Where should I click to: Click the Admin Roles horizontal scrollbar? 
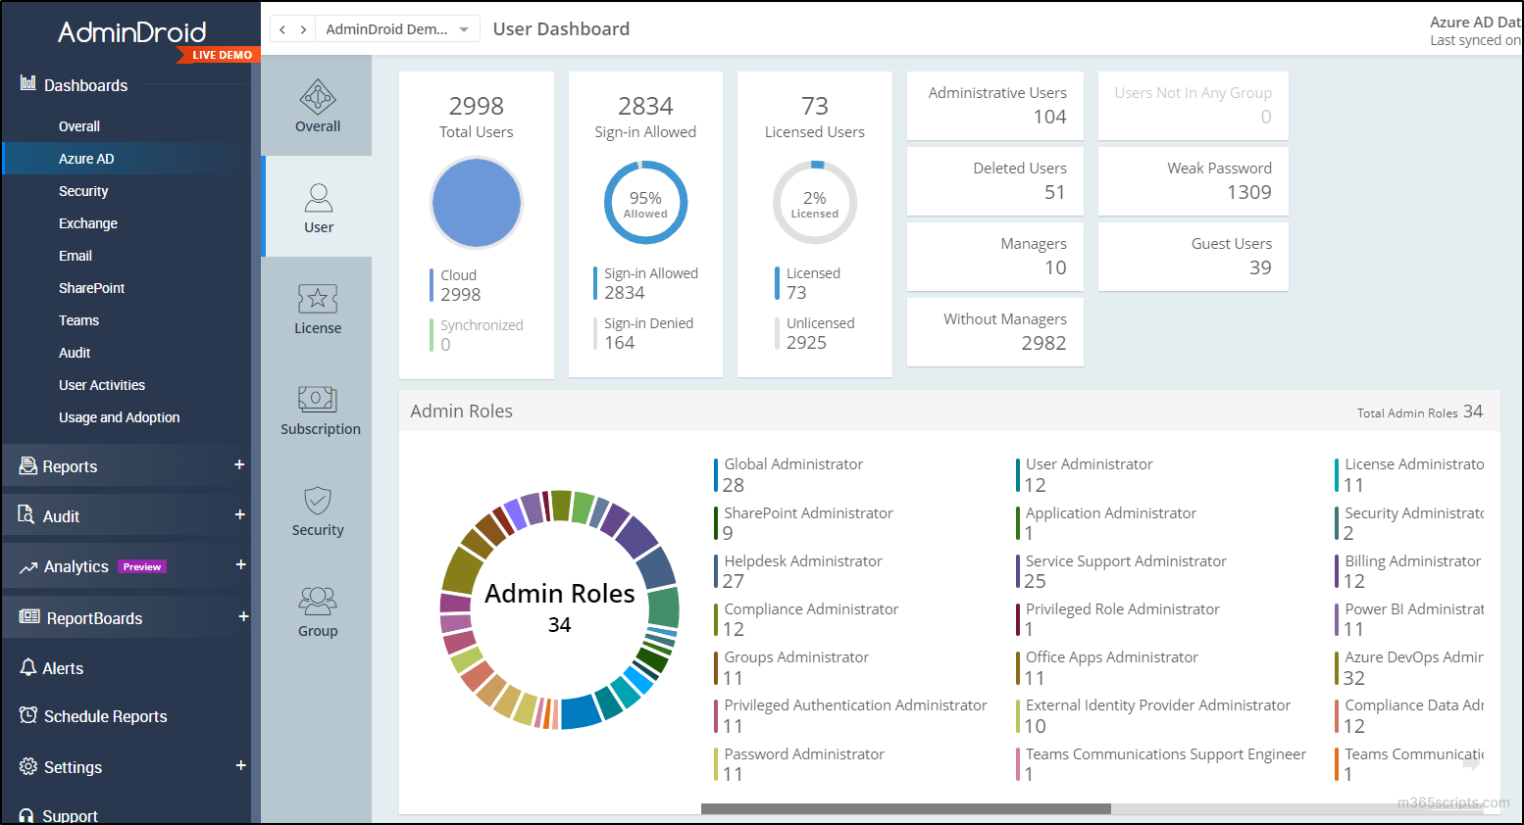point(904,808)
